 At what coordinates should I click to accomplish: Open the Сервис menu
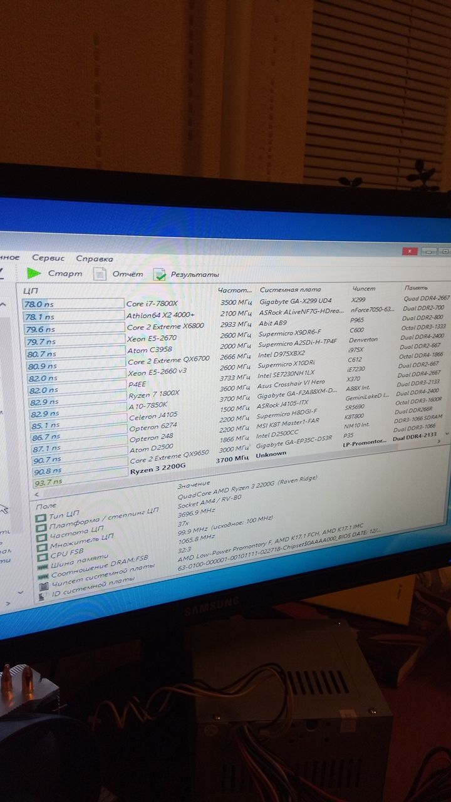(48, 258)
